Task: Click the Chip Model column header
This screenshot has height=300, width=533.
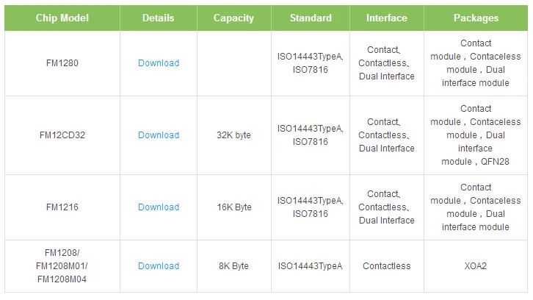Action: pos(62,18)
